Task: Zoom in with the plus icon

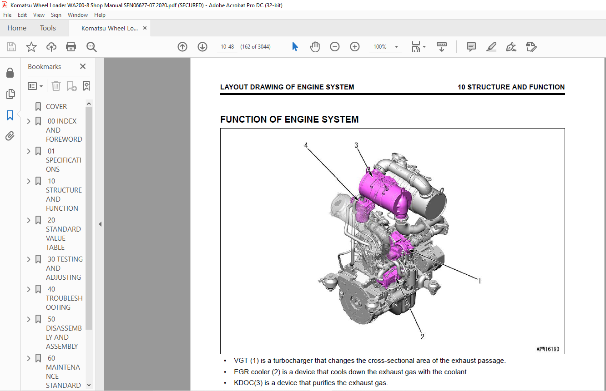Action: (x=355, y=47)
